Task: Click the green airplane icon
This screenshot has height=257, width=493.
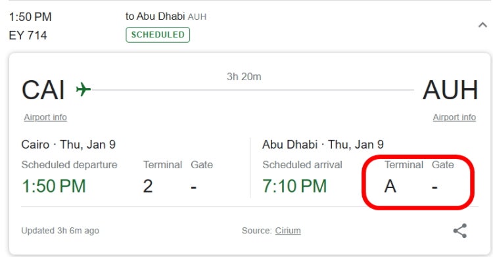Action: click(x=83, y=89)
